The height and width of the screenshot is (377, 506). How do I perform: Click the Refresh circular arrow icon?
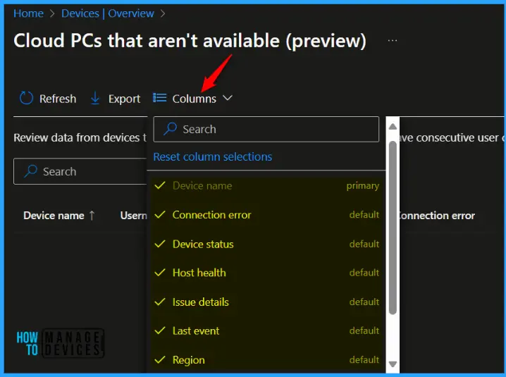pos(26,98)
